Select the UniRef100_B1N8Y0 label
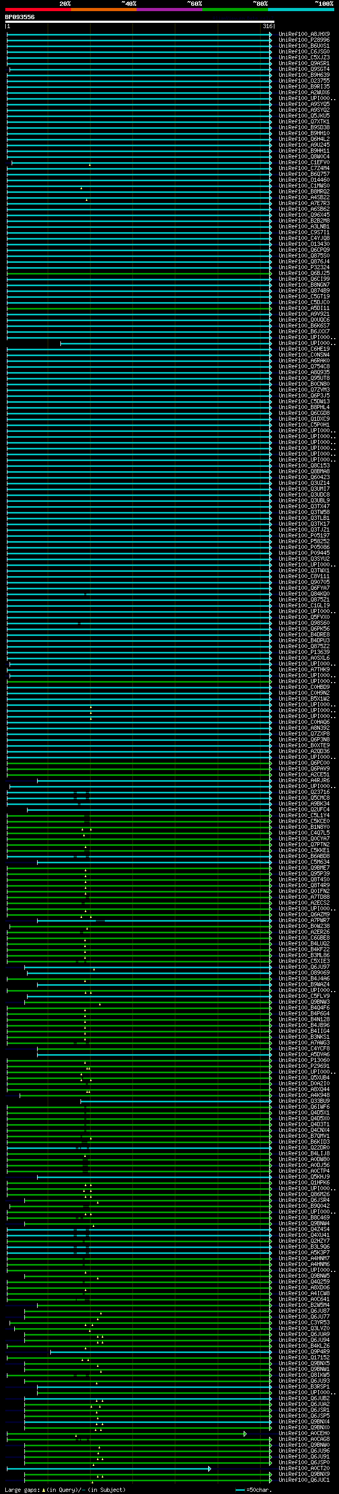This screenshot has height=1494, width=339. coord(304,826)
